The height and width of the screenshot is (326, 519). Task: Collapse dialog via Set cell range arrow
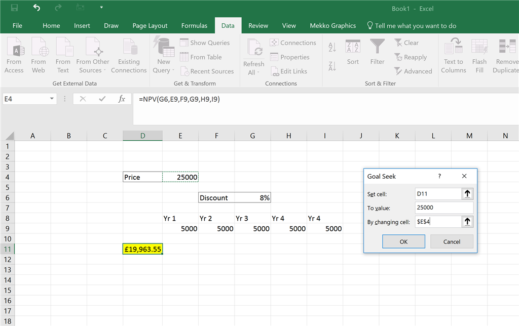point(467,194)
